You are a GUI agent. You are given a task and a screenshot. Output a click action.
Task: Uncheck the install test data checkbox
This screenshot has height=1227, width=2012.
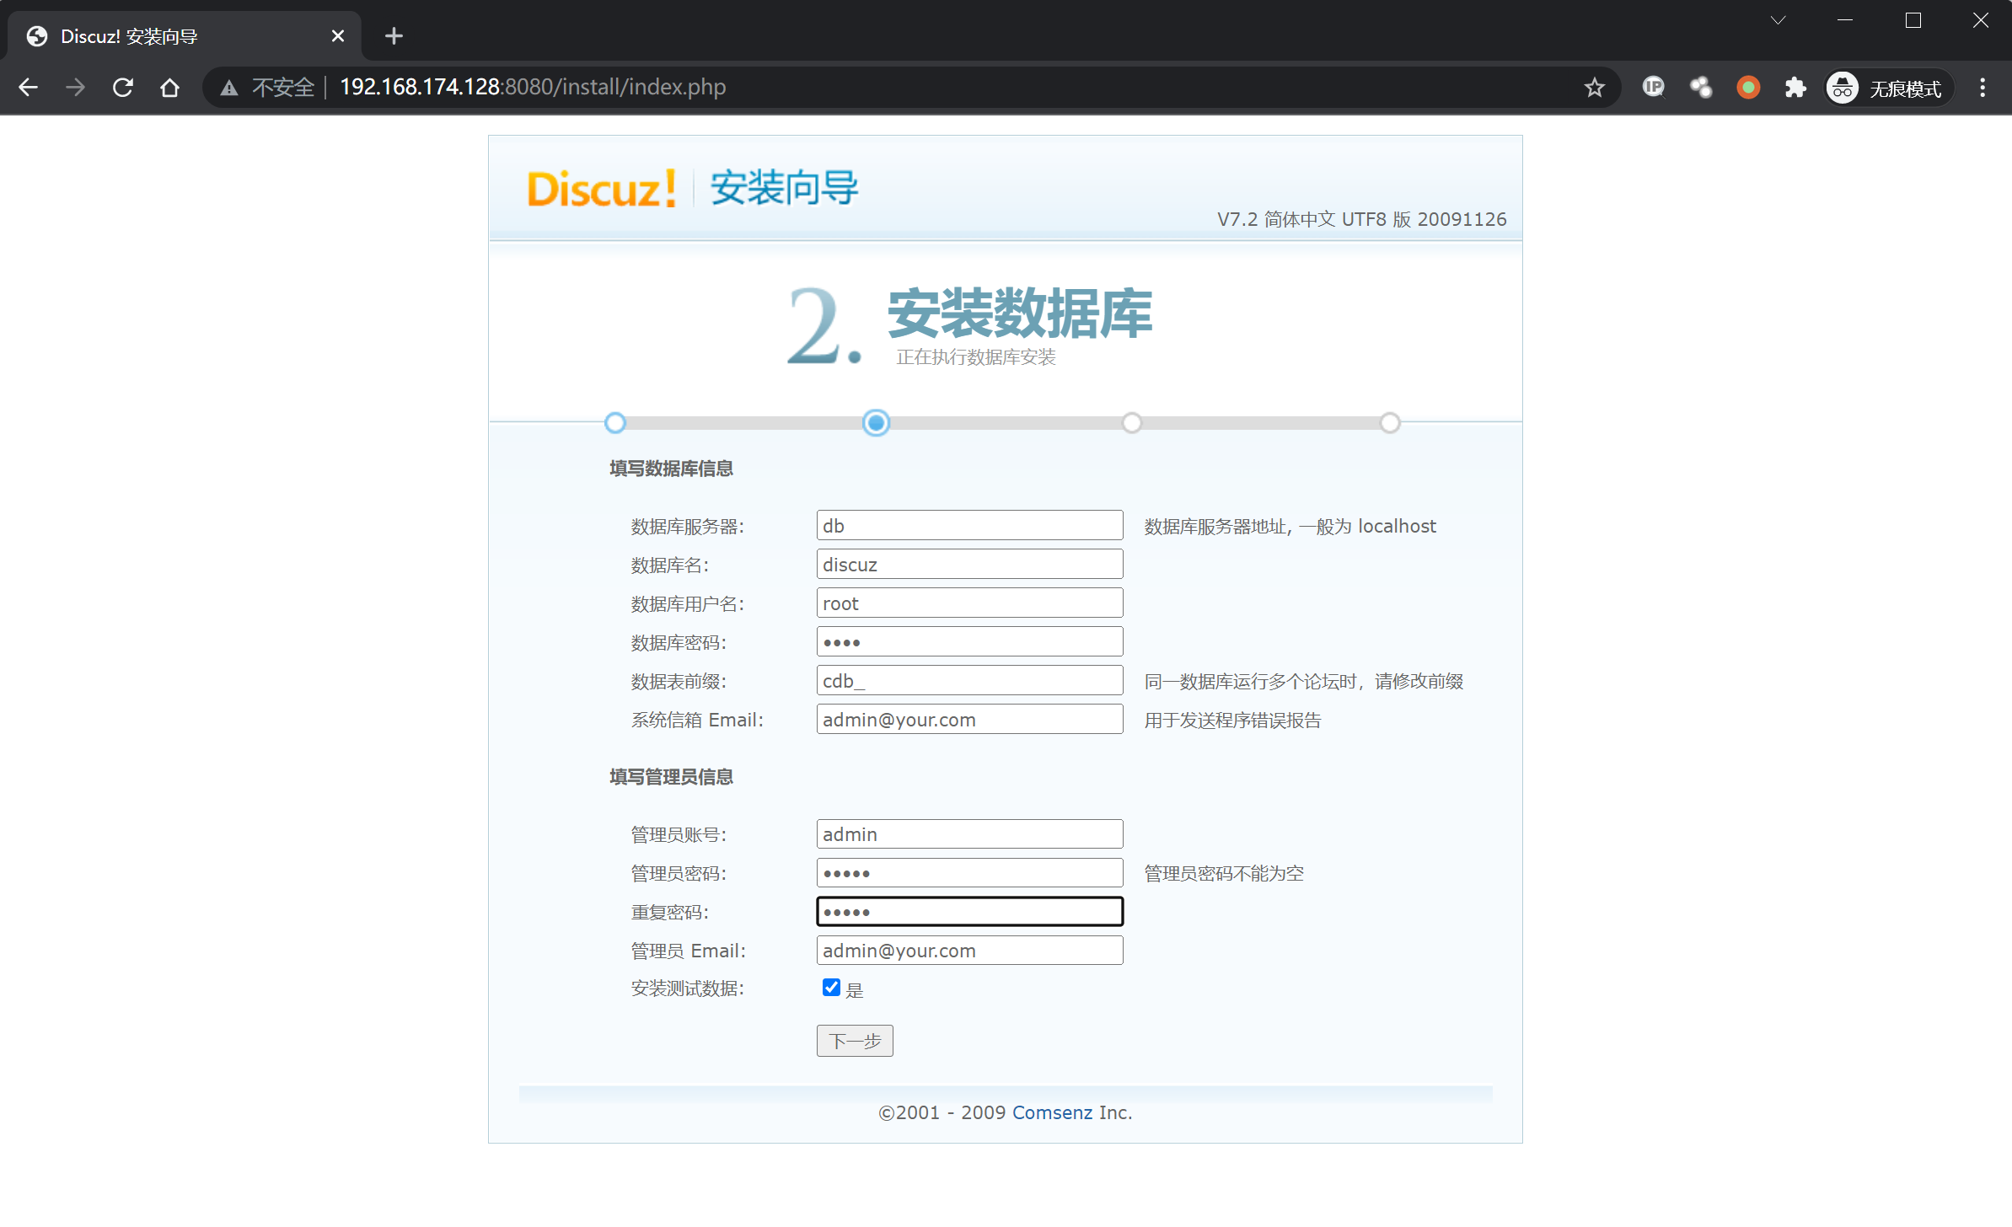click(831, 988)
